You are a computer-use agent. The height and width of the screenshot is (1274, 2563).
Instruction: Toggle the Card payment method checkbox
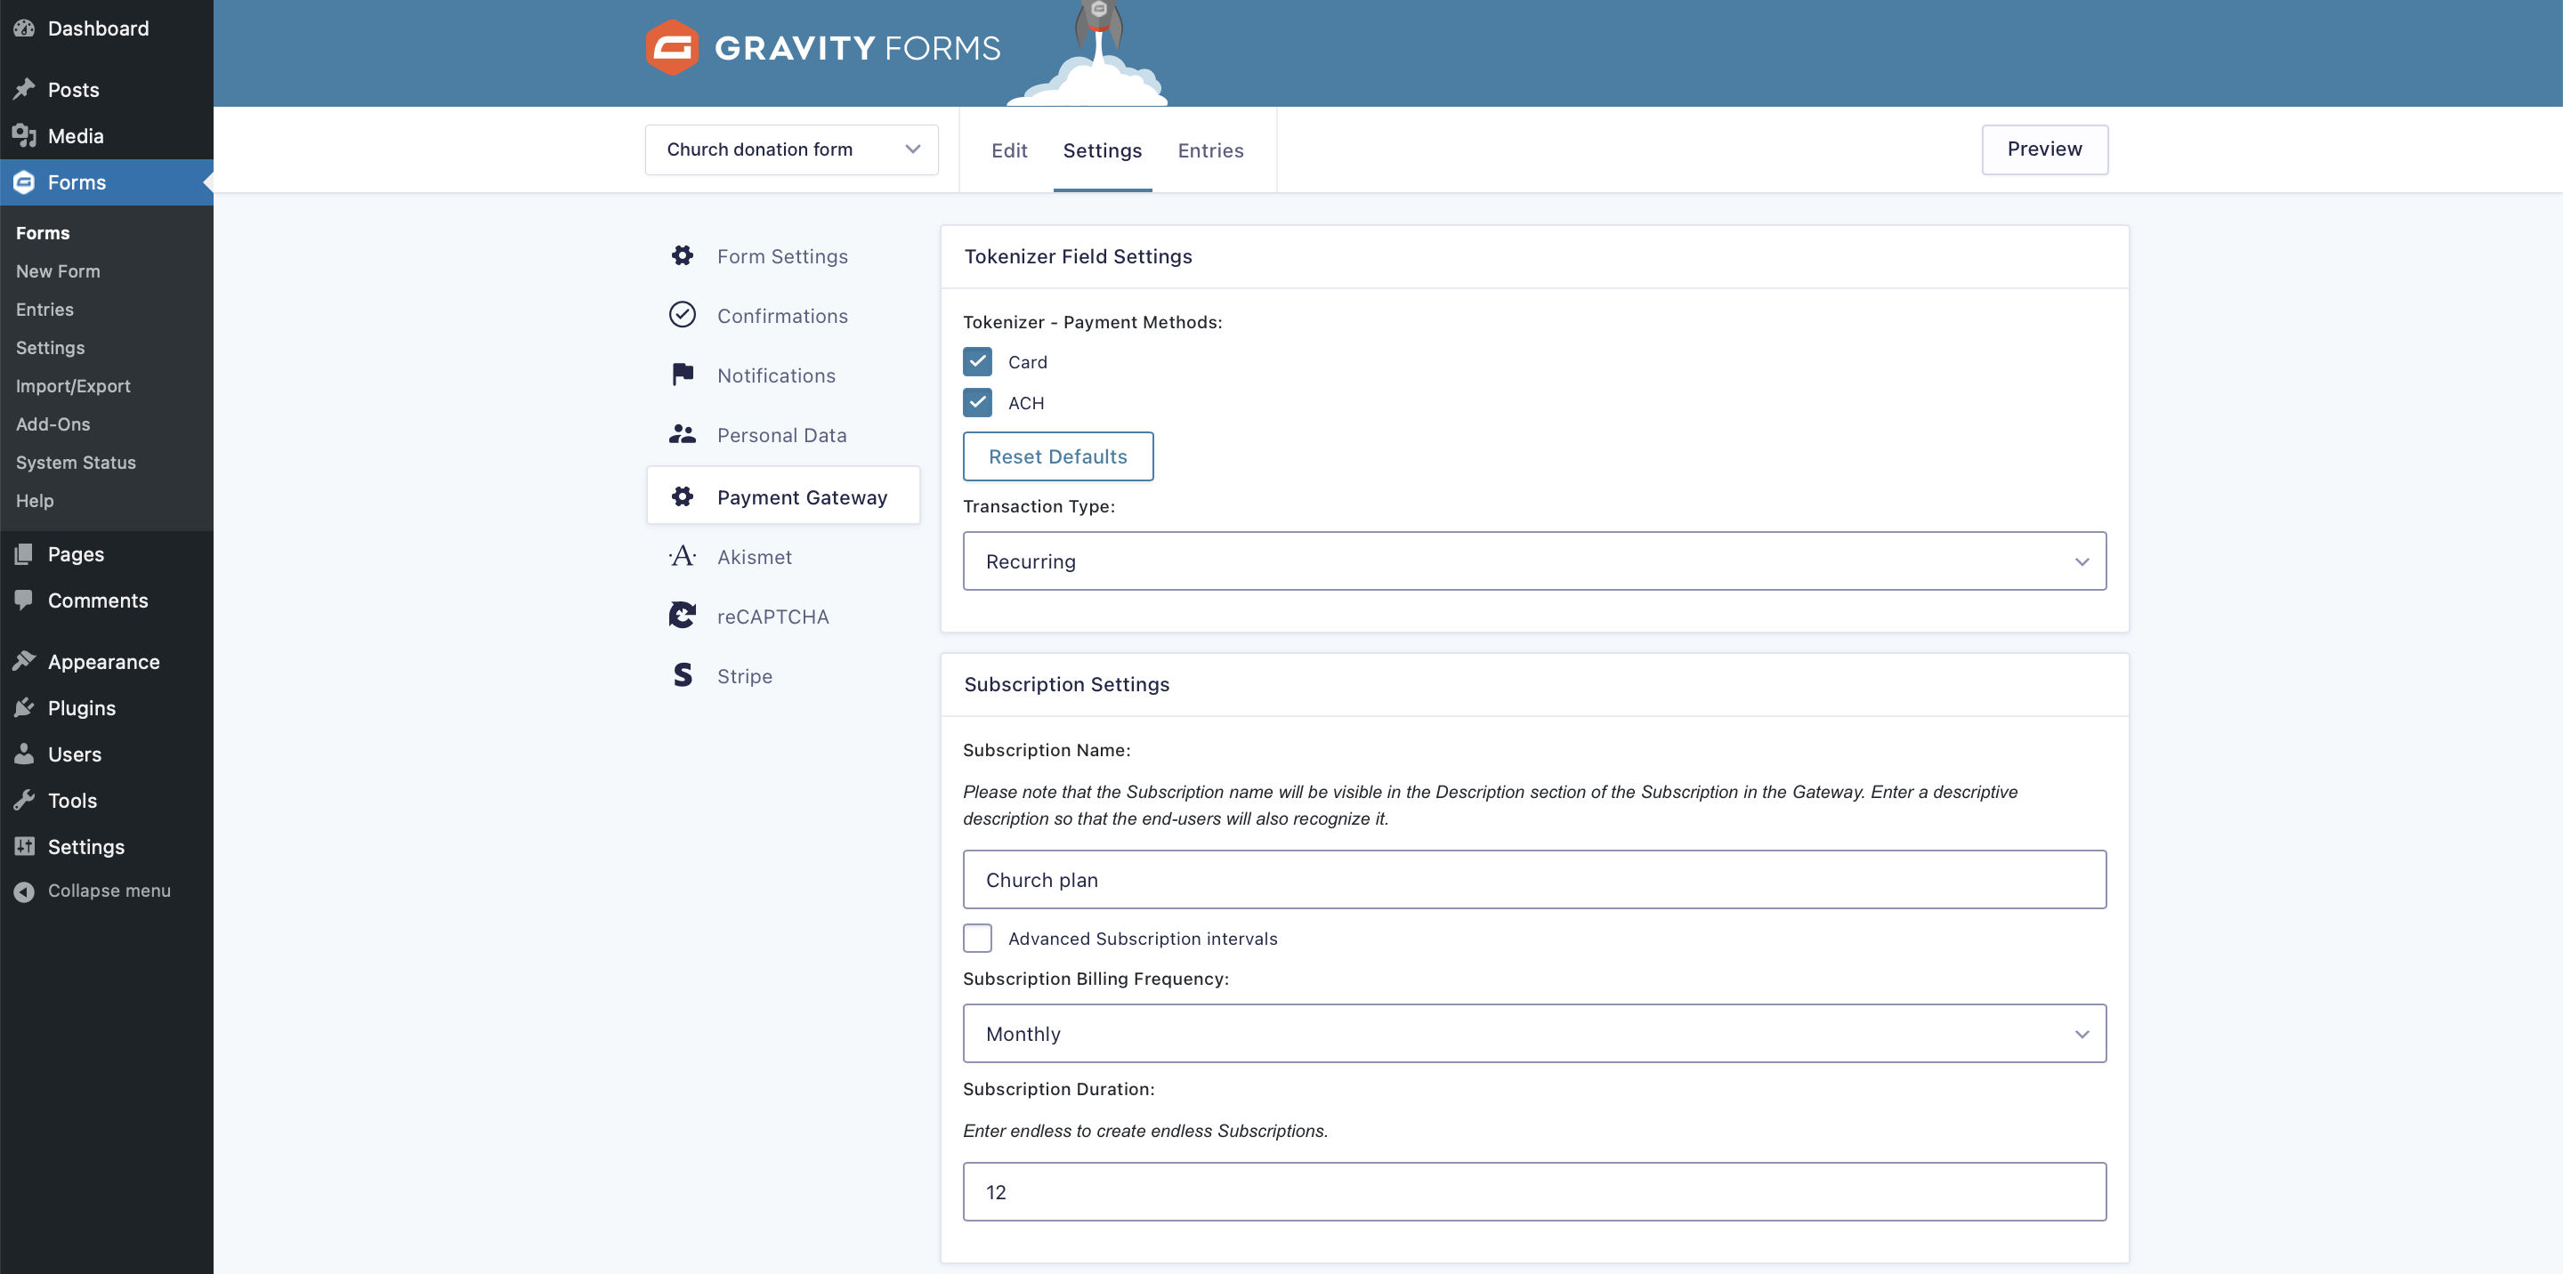tap(977, 361)
